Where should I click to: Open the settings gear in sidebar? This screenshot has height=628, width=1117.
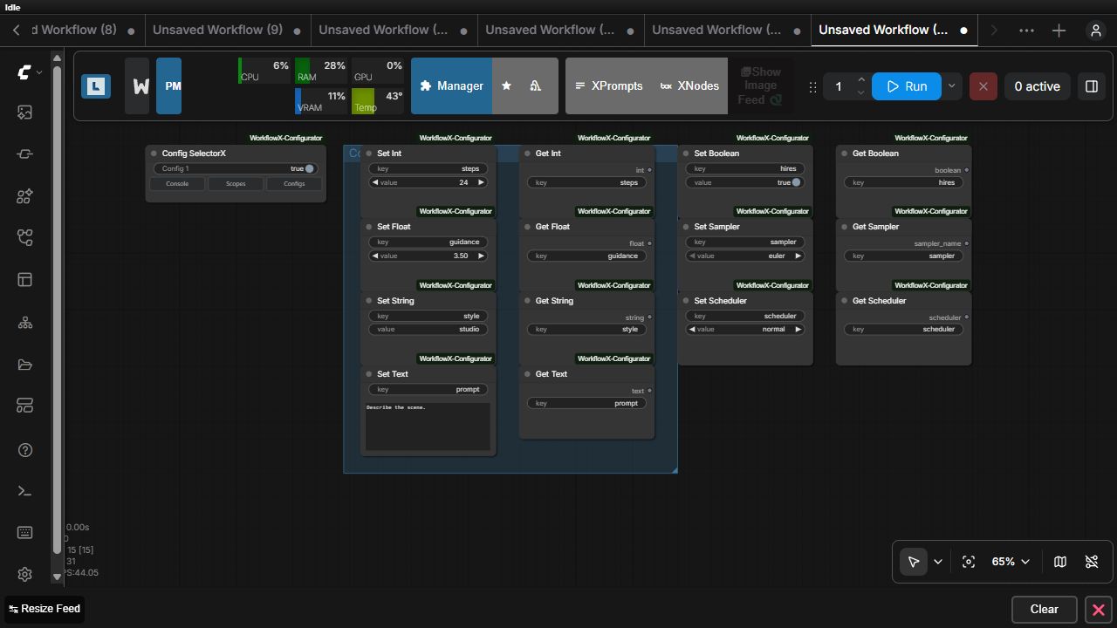(24, 574)
